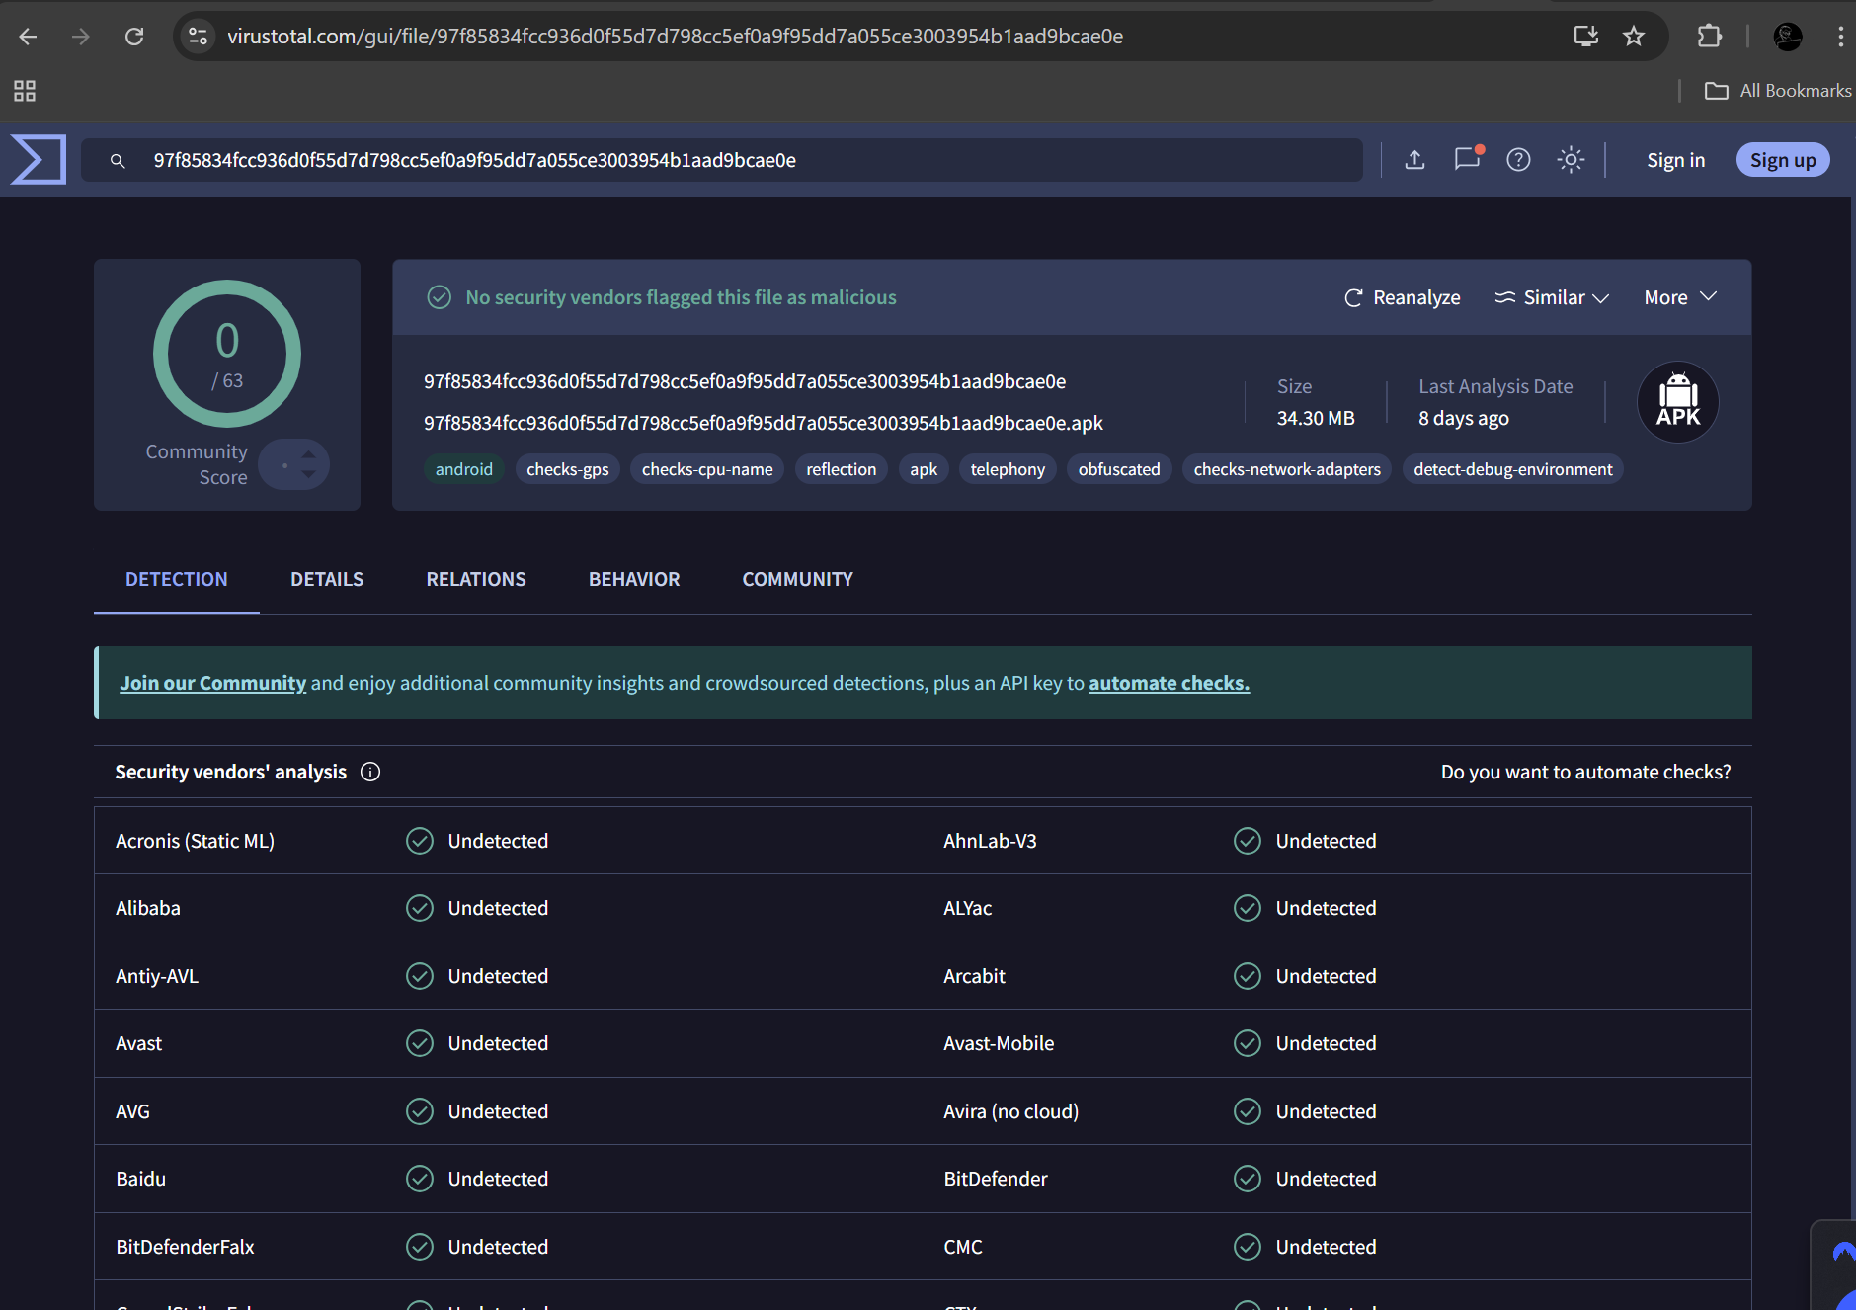Viewport: 1856px width, 1310px height.
Task: Open the browser profile avatar
Action: pyautogui.click(x=1788, y=37)
